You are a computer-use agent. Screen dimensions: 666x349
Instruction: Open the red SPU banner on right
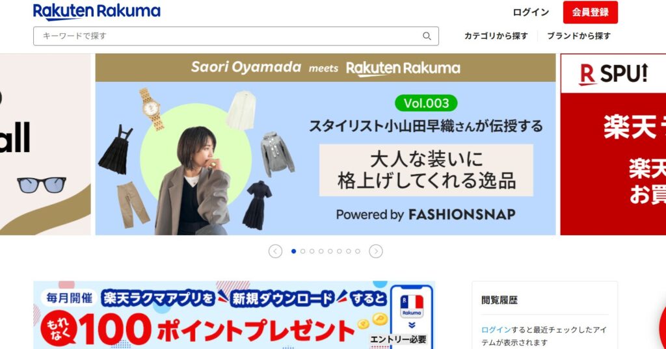[613, 144]
